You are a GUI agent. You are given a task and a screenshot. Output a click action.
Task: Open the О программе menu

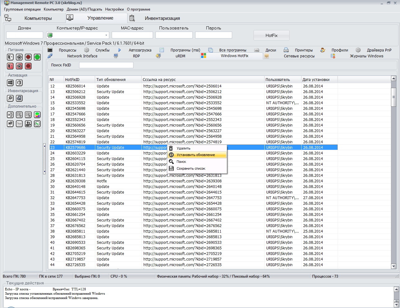(x=138, y=9)
